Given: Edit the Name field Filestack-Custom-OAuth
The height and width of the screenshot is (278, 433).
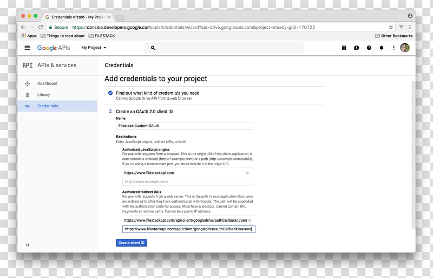Looking at the screenshot, I should click(185, 126).
